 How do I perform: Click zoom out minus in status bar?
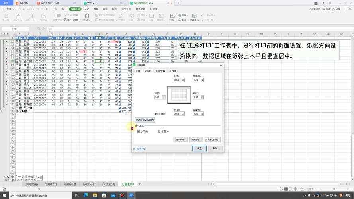click(318, 189)
